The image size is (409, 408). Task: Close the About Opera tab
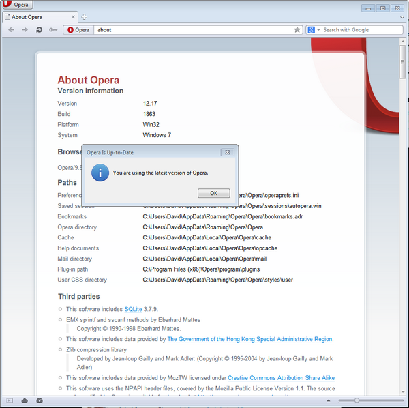[73, 17]
